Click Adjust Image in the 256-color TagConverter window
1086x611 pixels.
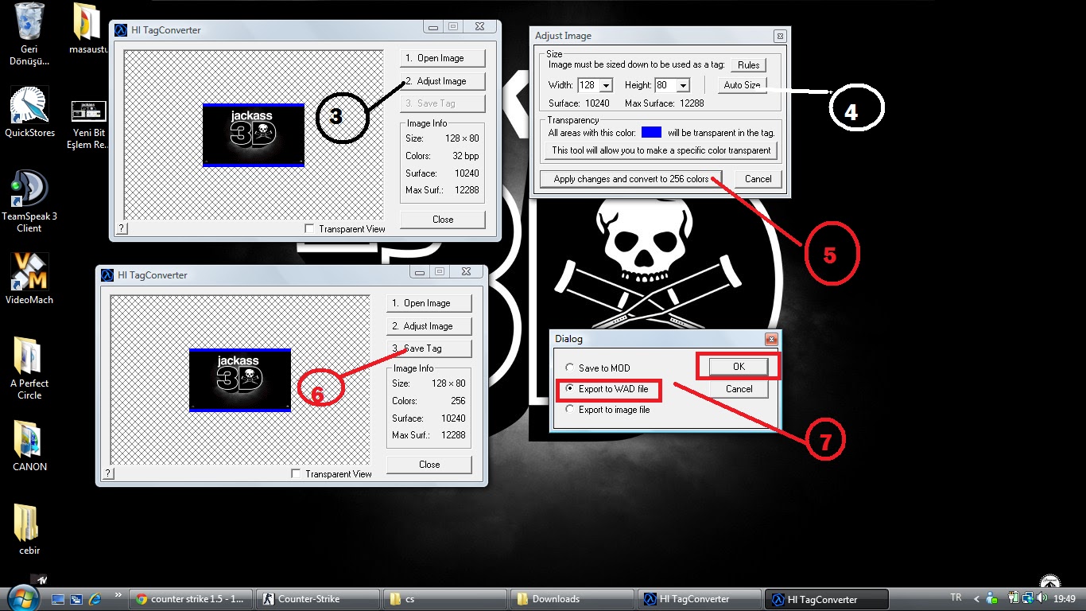[429, 326]
